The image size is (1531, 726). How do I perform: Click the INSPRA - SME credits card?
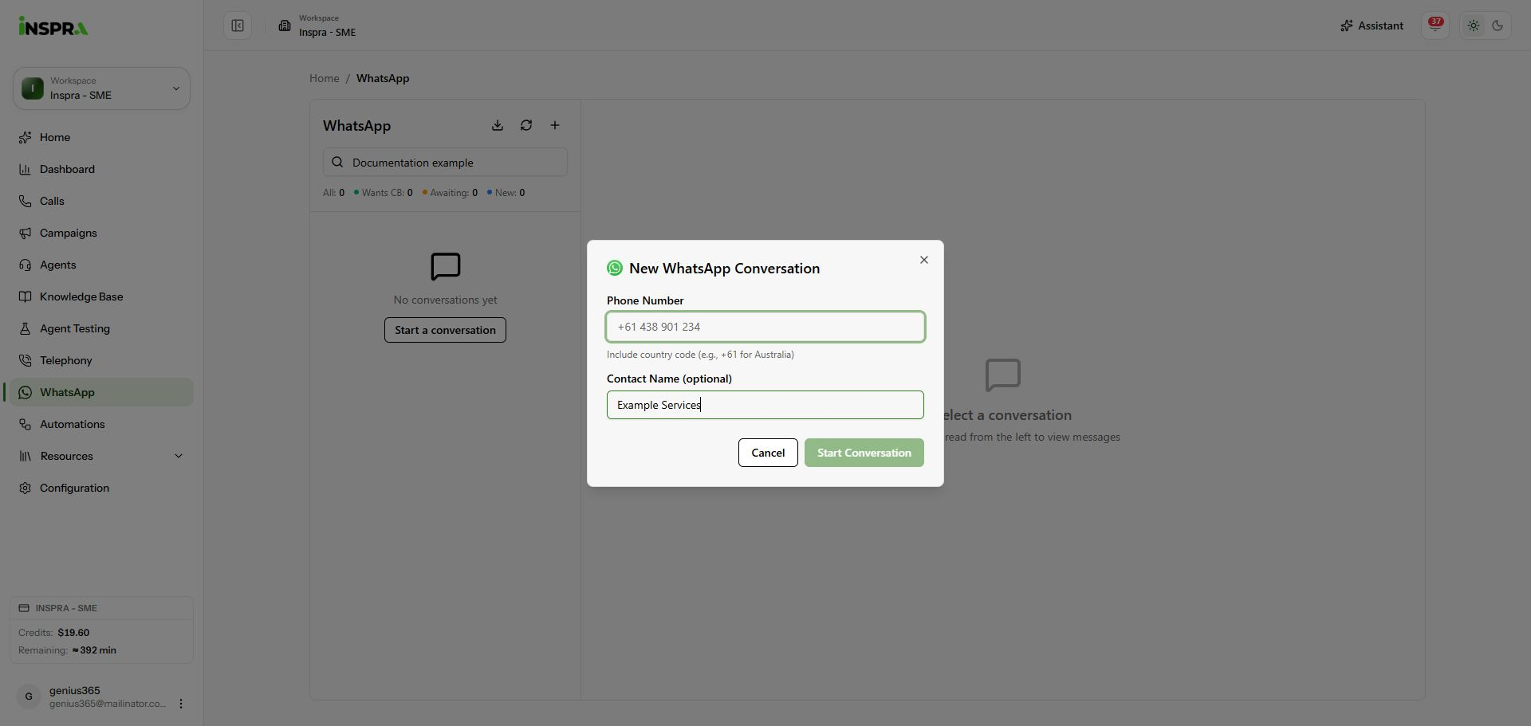click(x=101, y=630)
